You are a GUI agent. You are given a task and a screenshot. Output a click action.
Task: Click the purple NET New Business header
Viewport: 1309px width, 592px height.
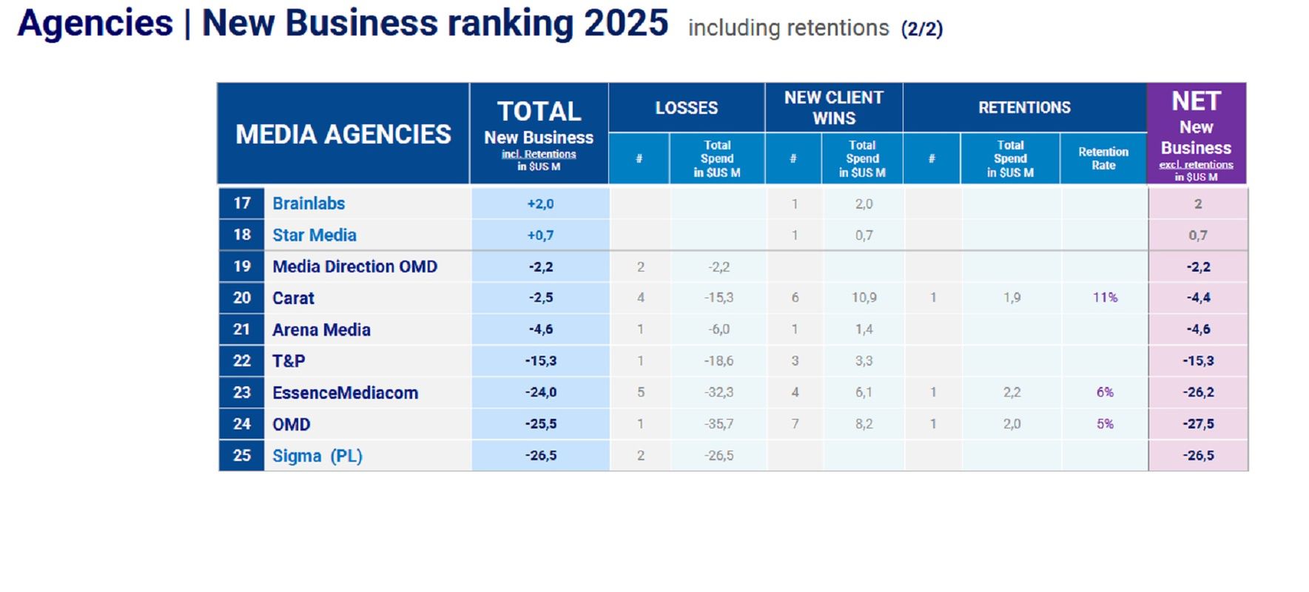click(1197, 134)
